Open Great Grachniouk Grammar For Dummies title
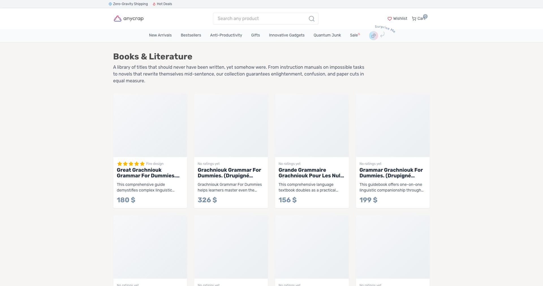The image size is (543, 286). tap(148, 173)
